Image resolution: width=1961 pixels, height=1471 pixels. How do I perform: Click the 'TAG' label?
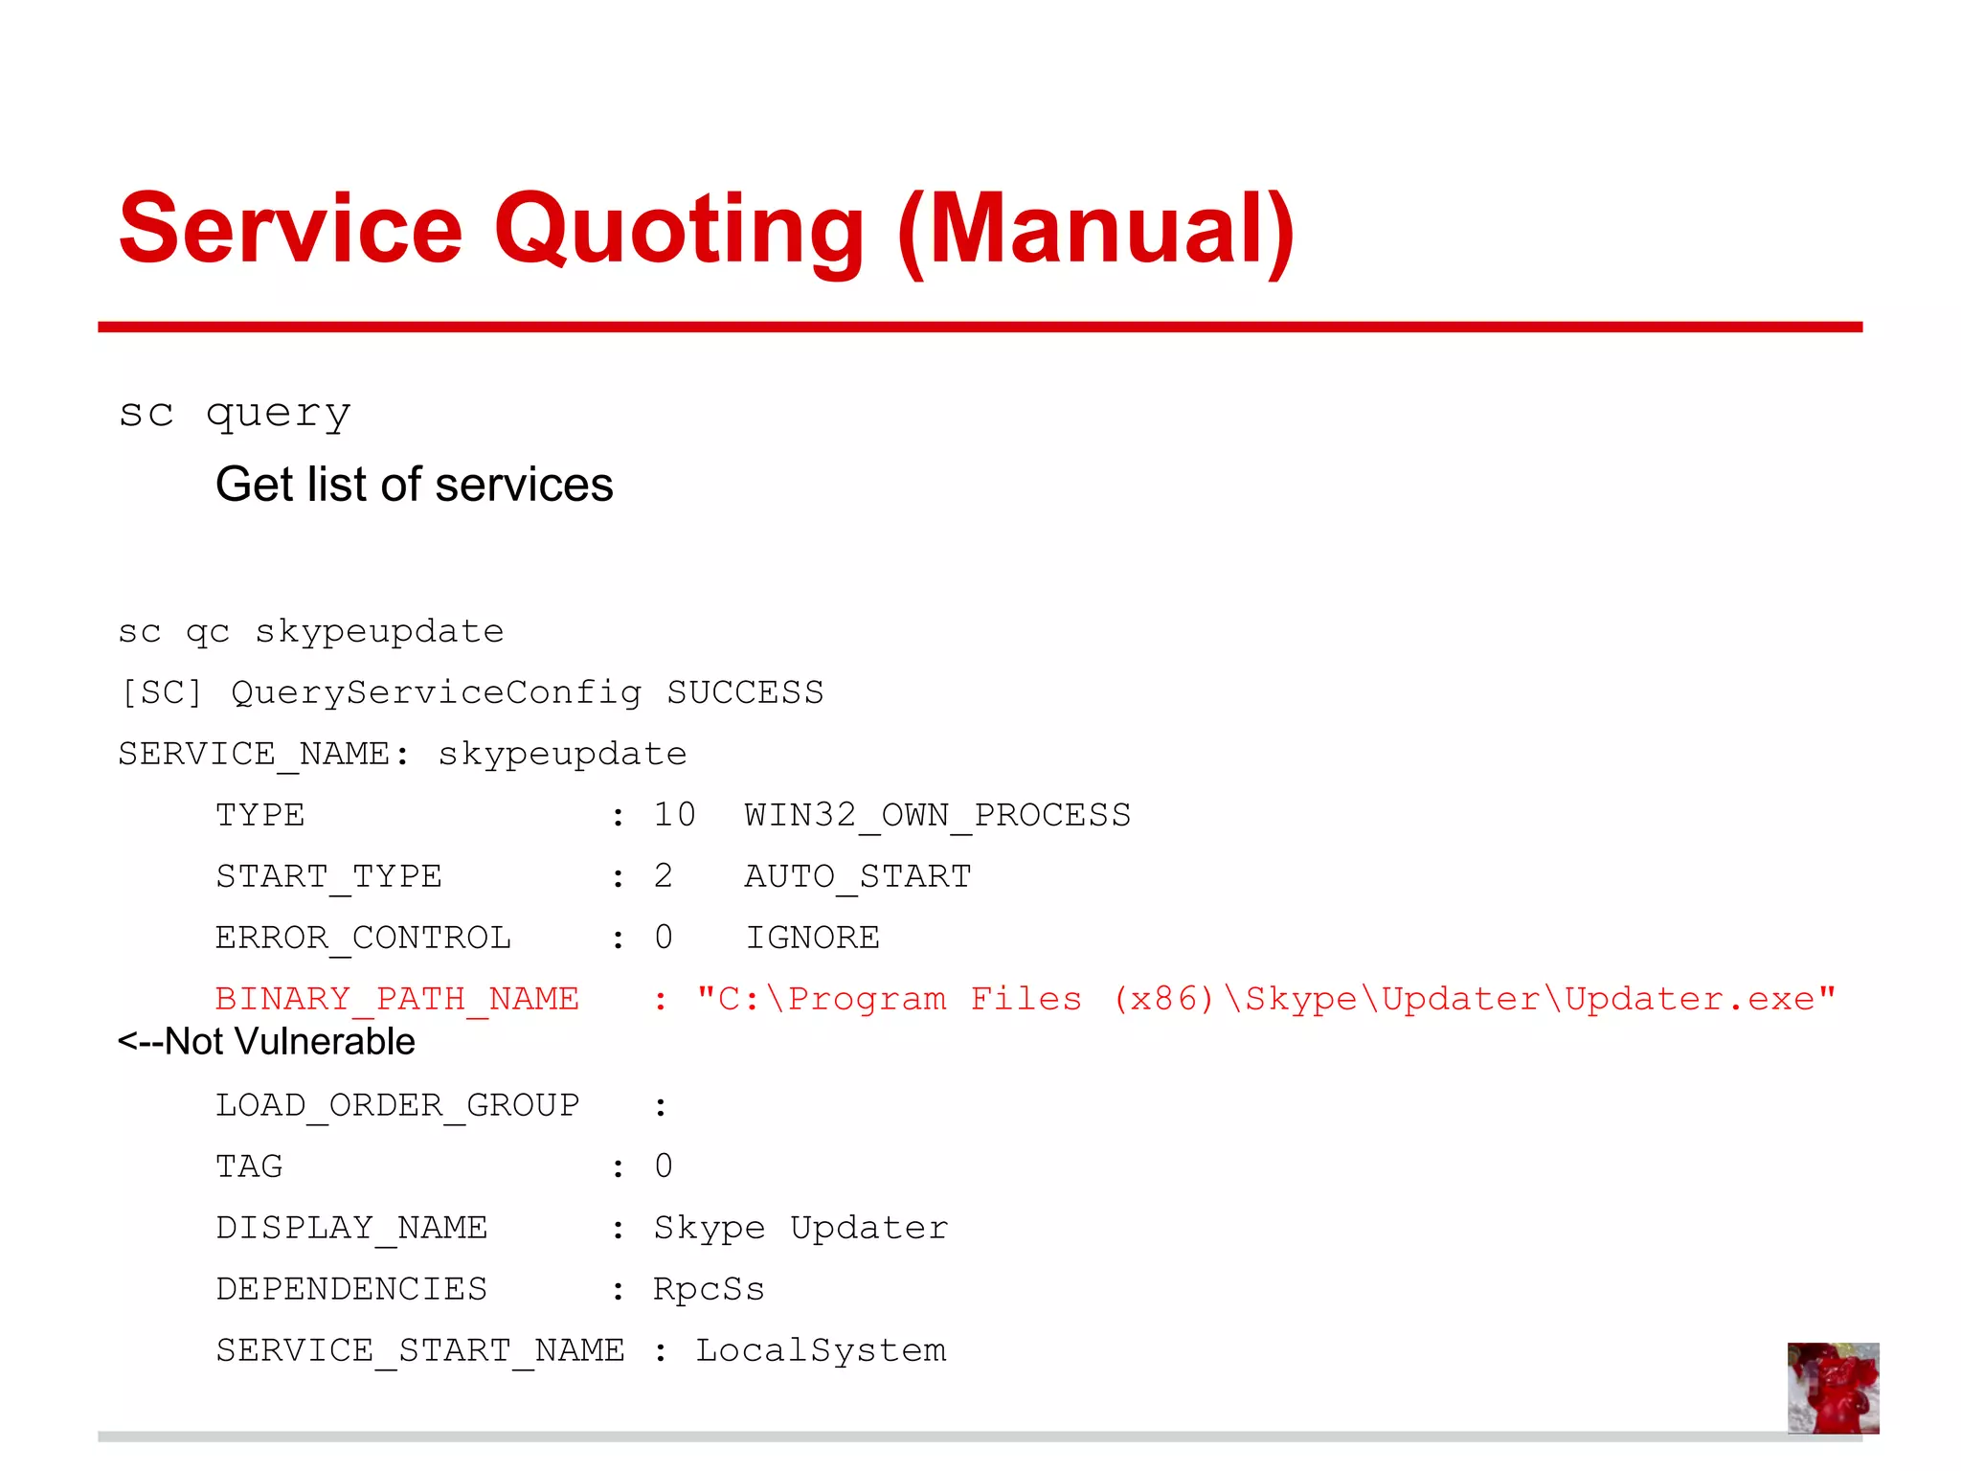tap(249, 1166)
